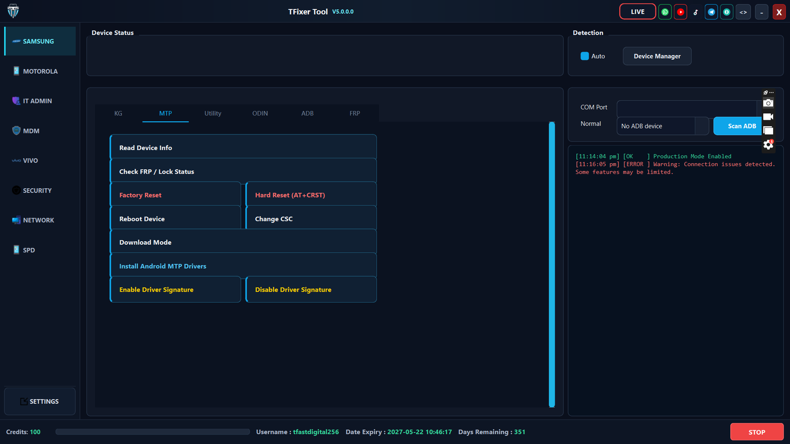Screen dimensions: 790x444
Task: Toggle the Auto detection checkbox
Action: (x=585, y=56)
